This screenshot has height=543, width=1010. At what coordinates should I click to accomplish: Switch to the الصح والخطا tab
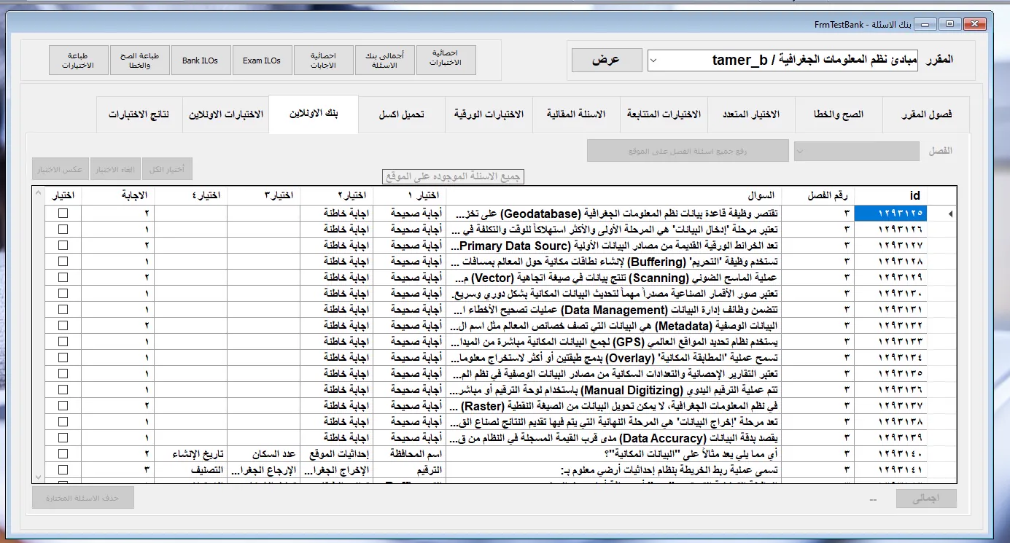[x=839, y=115]
